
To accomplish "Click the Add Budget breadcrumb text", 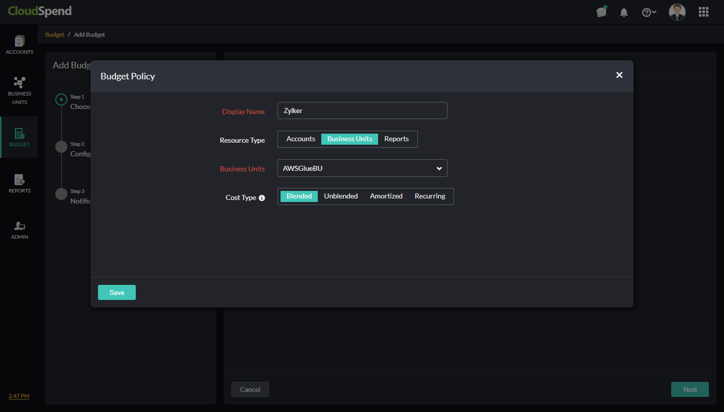I will (x=89, y=35).
